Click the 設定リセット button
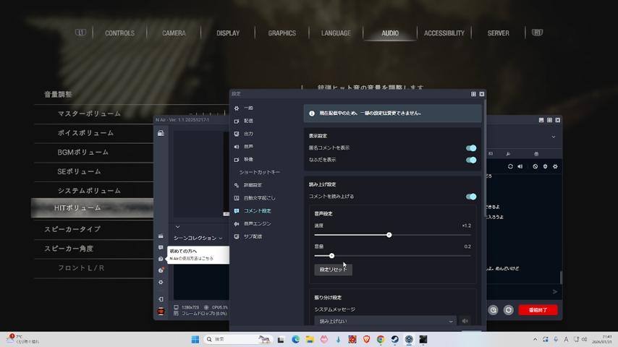Viewport: 618px width, 347px height. click(x=333, y=270)
